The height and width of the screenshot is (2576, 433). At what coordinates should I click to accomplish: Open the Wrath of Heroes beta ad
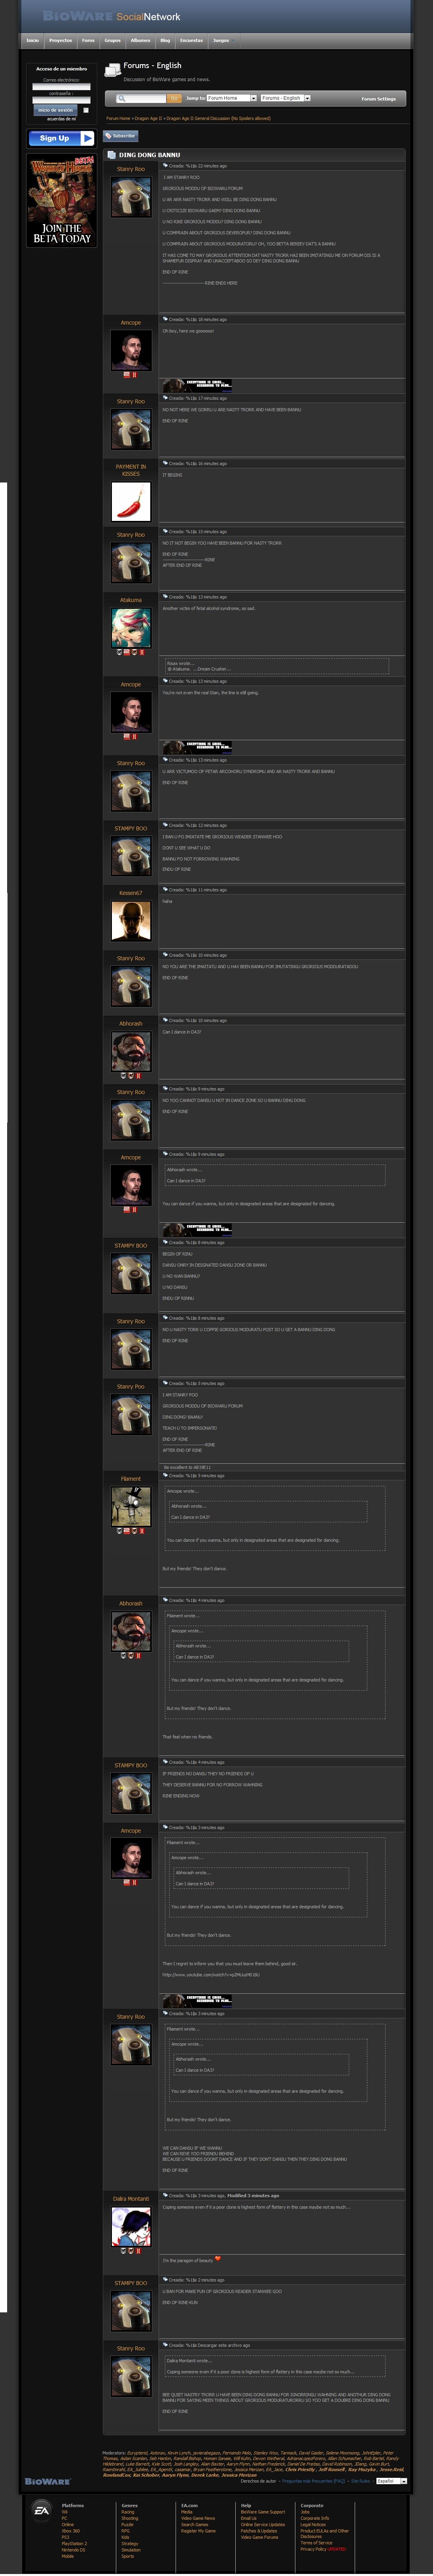(61, 200)
